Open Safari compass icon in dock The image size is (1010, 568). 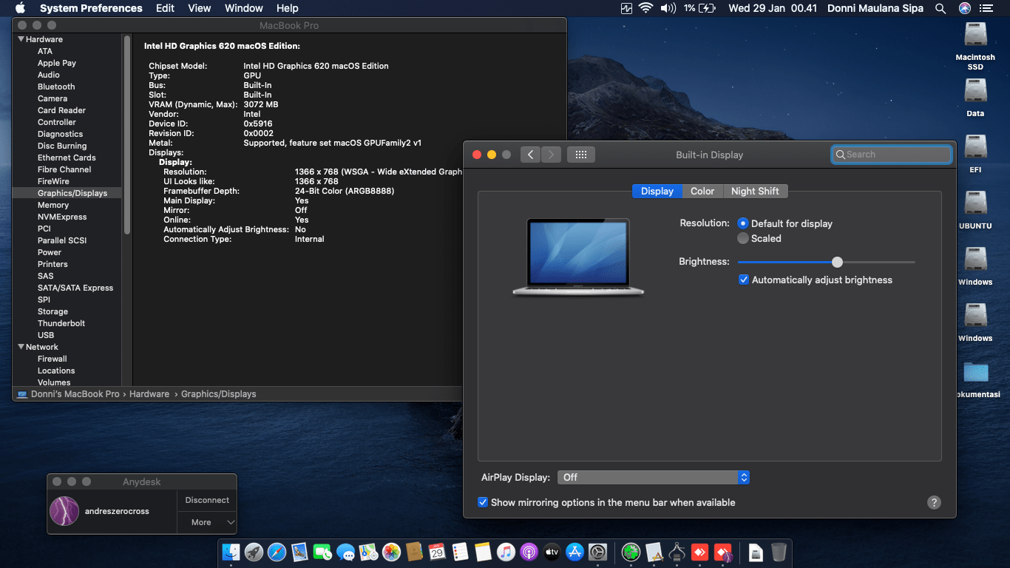tap(277, 552)
